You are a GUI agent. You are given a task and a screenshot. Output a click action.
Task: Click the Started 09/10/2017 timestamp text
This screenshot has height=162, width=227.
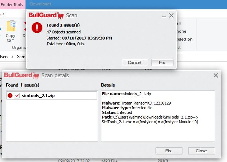tap(79, 38)
